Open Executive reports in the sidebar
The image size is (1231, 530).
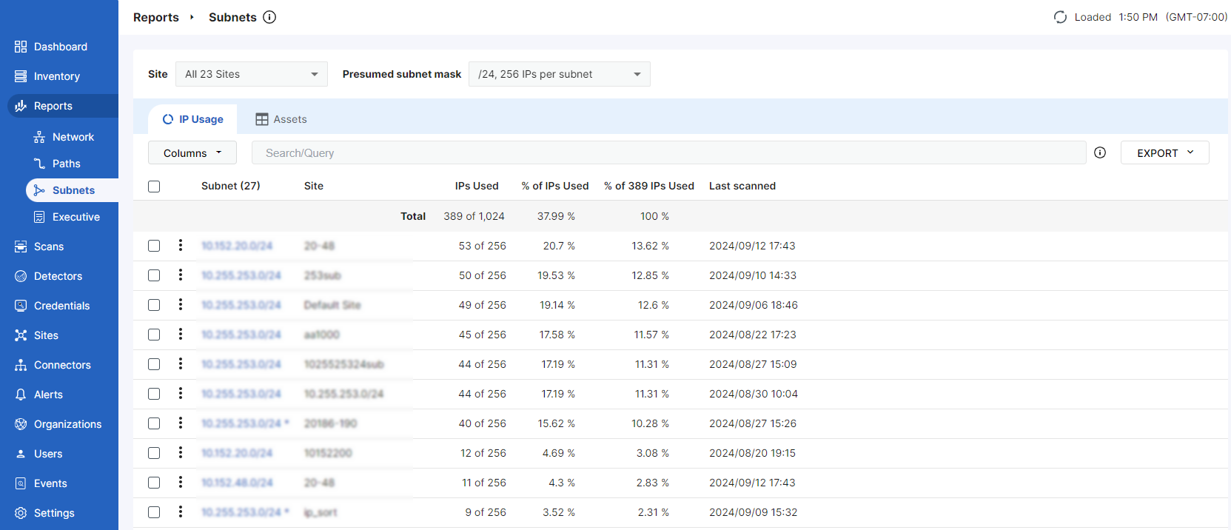coord(76,217)
